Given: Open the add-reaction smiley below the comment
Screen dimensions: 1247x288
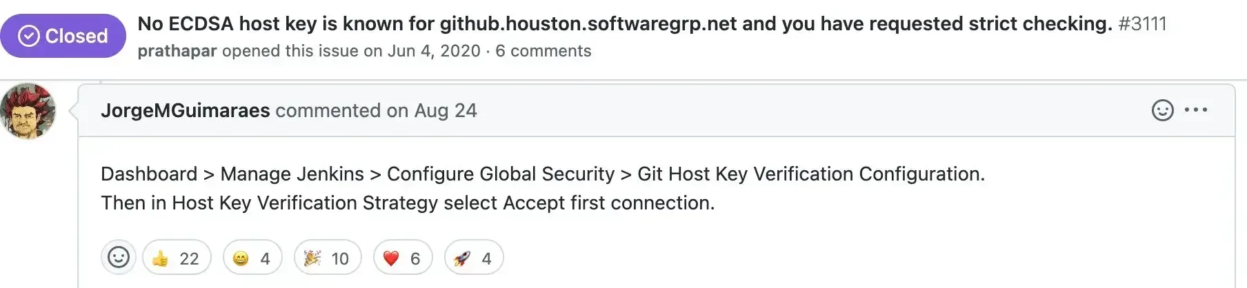Looking at the screenshot, I should pyautogui.click(x=119, y=258).
